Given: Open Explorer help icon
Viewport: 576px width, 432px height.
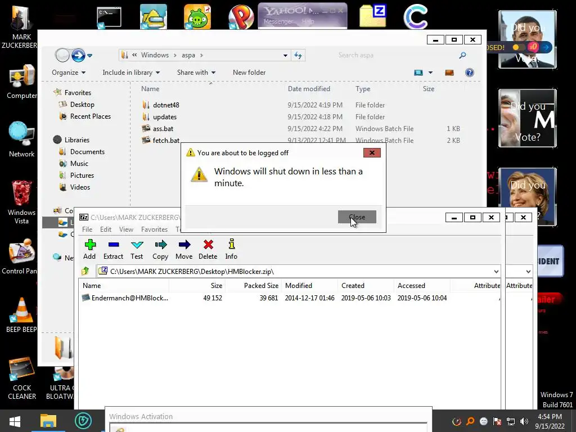Looking at the screenshot, I should (x=470, y=73).
